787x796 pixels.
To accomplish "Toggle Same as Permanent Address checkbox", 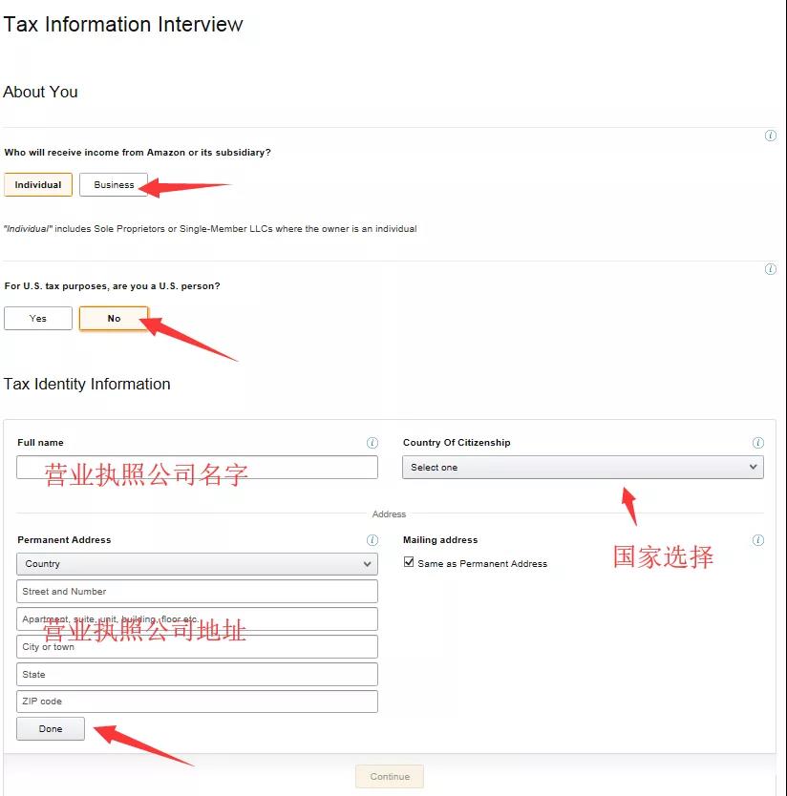I will pyautogui.click(x=410, y=563).
